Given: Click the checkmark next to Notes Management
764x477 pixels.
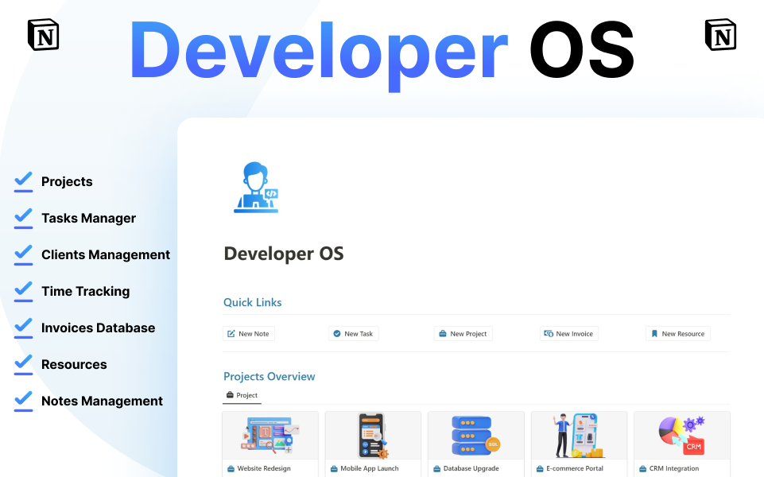Looking at the screenshot, I should [23, 401].
